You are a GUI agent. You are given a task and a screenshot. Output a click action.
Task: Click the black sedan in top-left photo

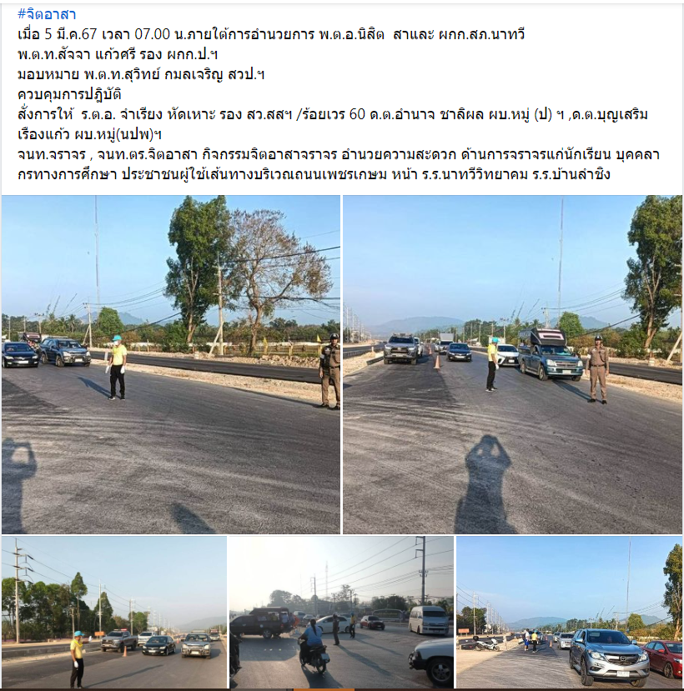pos(20,354)
